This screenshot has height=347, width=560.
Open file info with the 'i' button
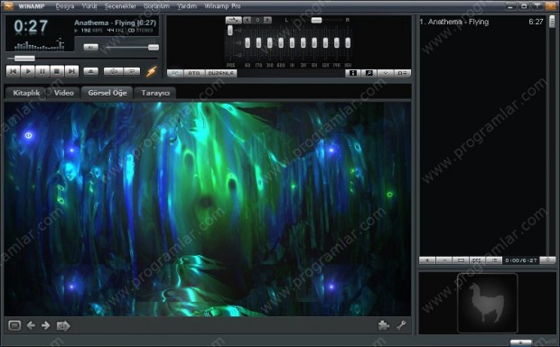point(352,73)
